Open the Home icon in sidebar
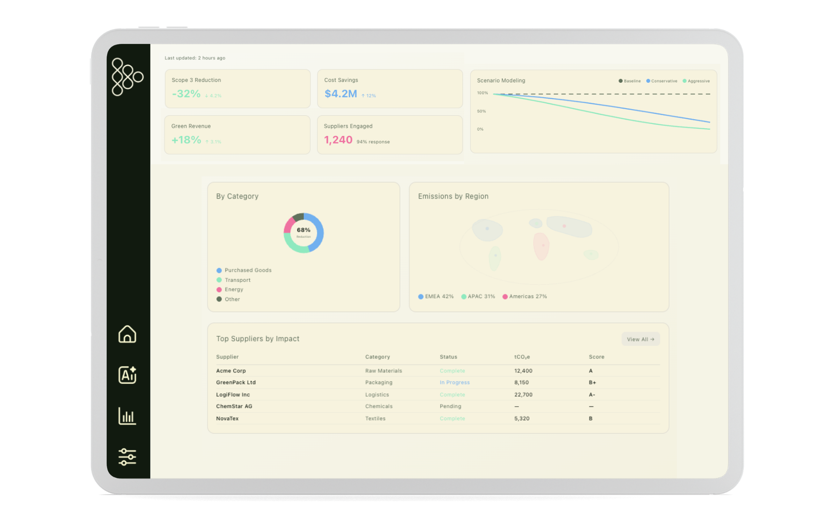The image size is (837, 525). tap(127, 334)
